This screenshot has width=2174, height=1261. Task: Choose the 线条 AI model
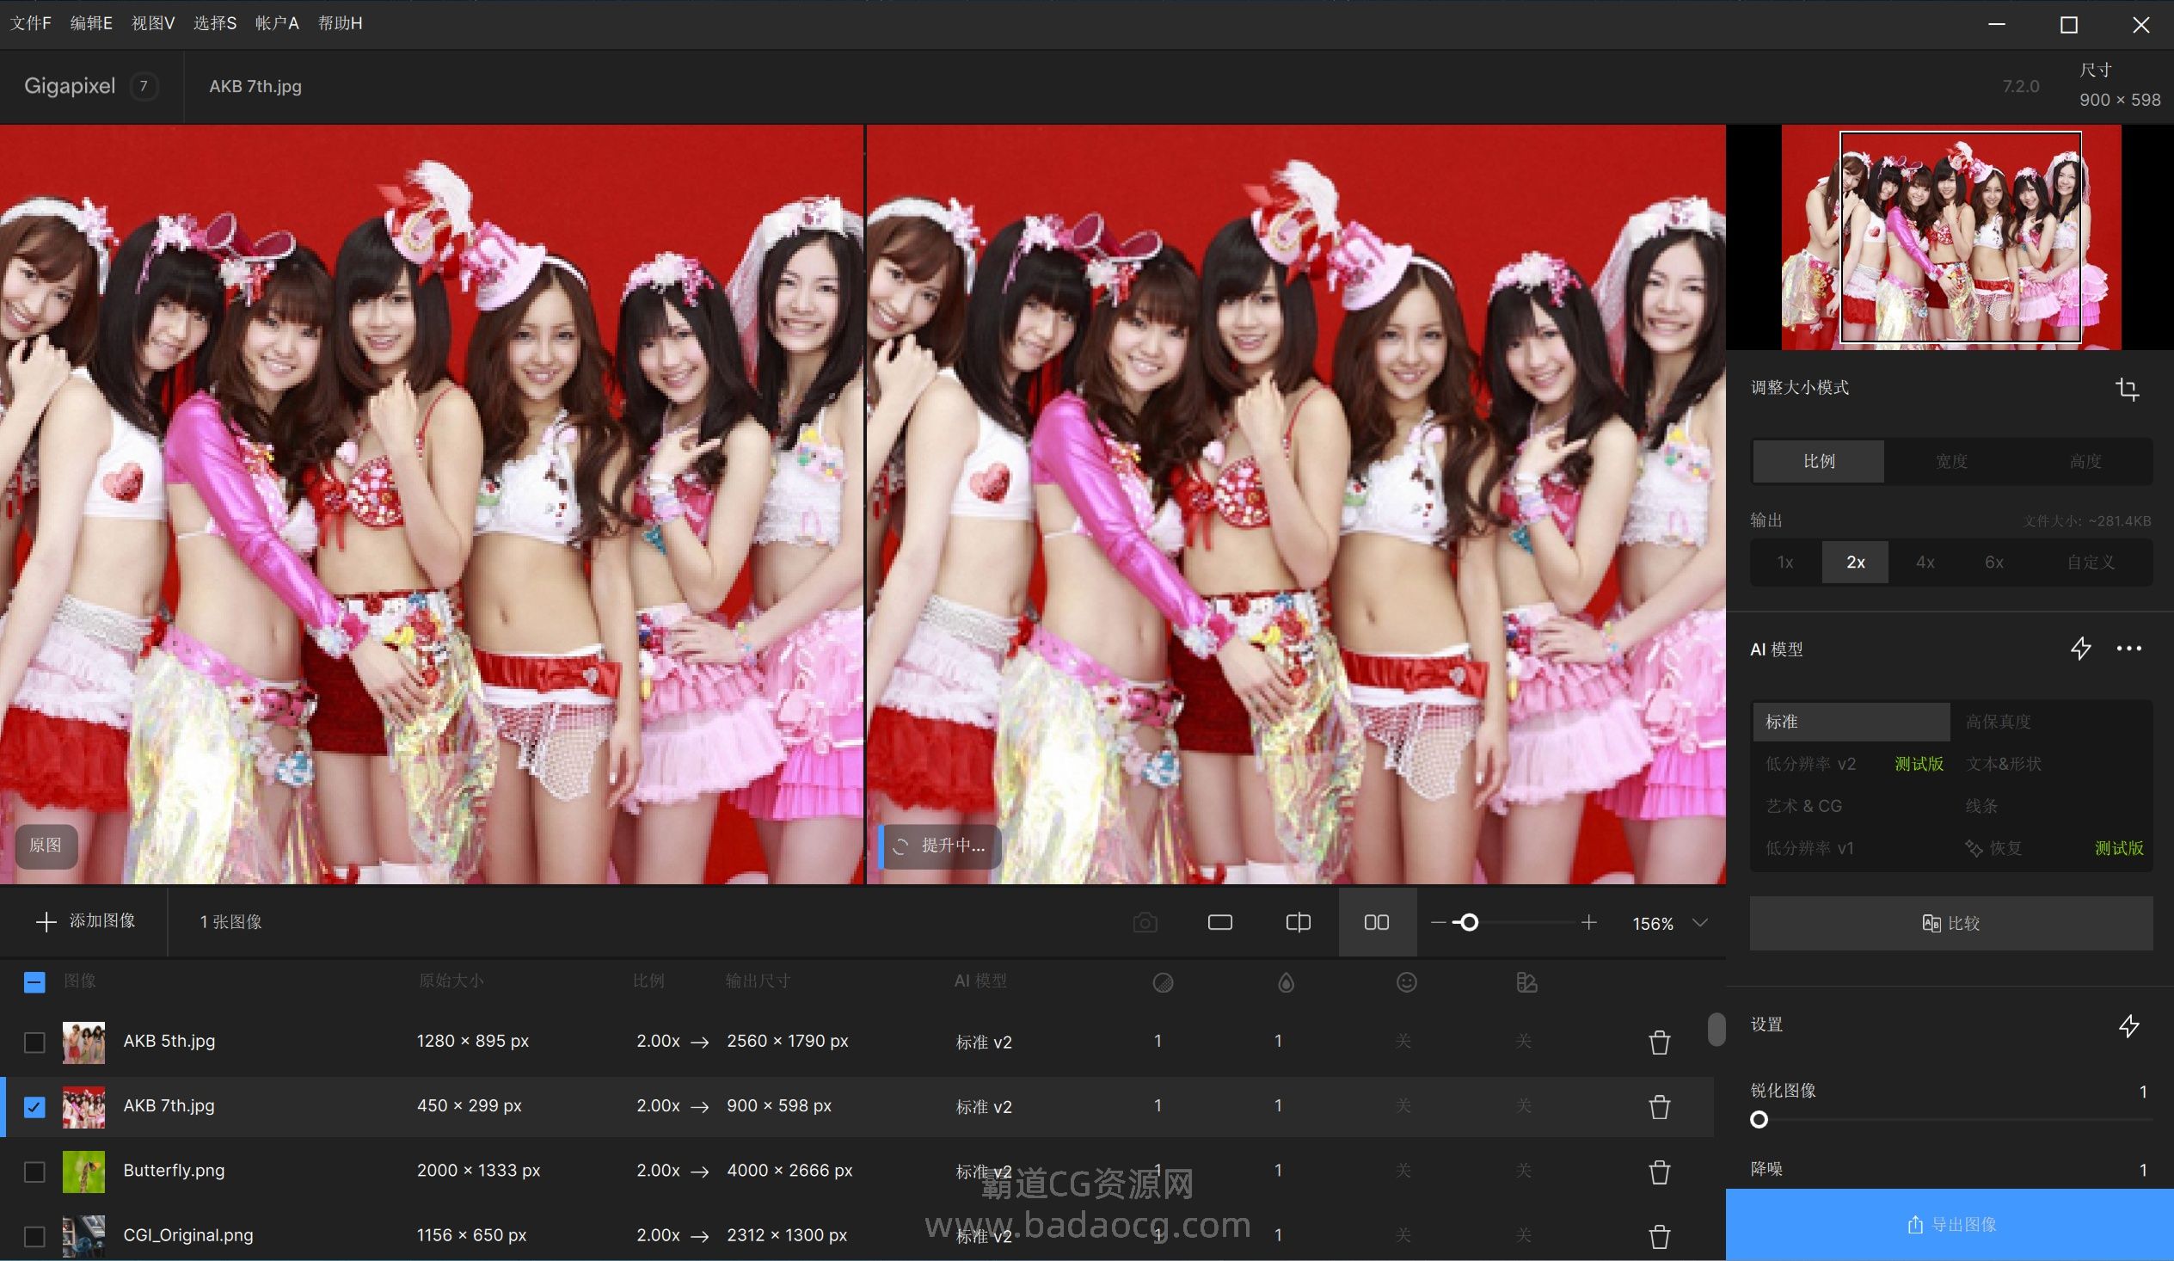2052,806
